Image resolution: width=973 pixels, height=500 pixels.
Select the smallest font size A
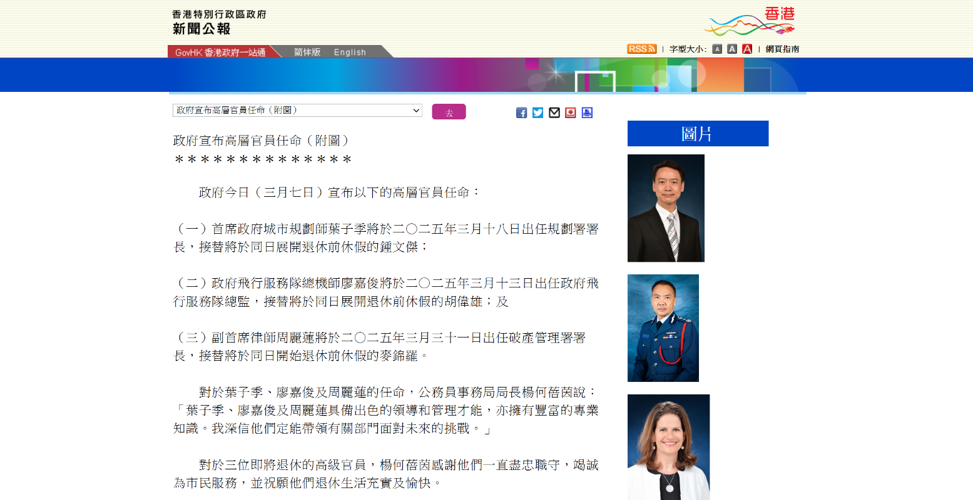pos(717,49)
